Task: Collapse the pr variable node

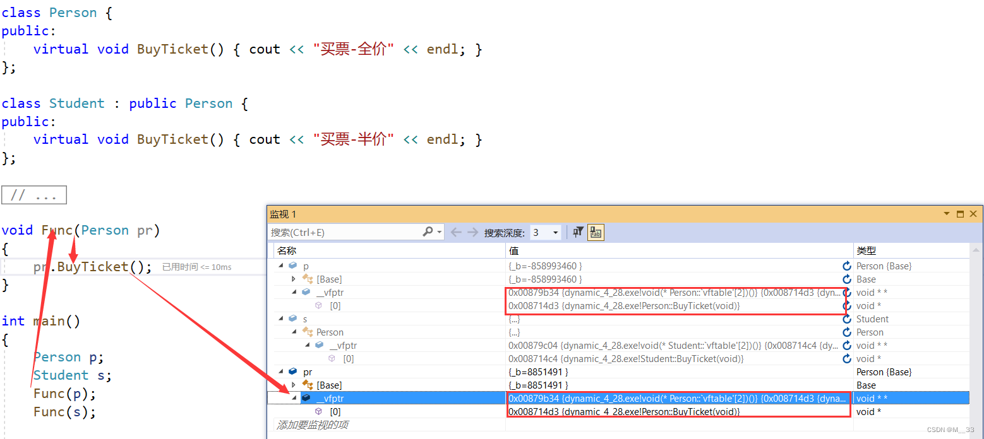Action: (x=280, y=372)
